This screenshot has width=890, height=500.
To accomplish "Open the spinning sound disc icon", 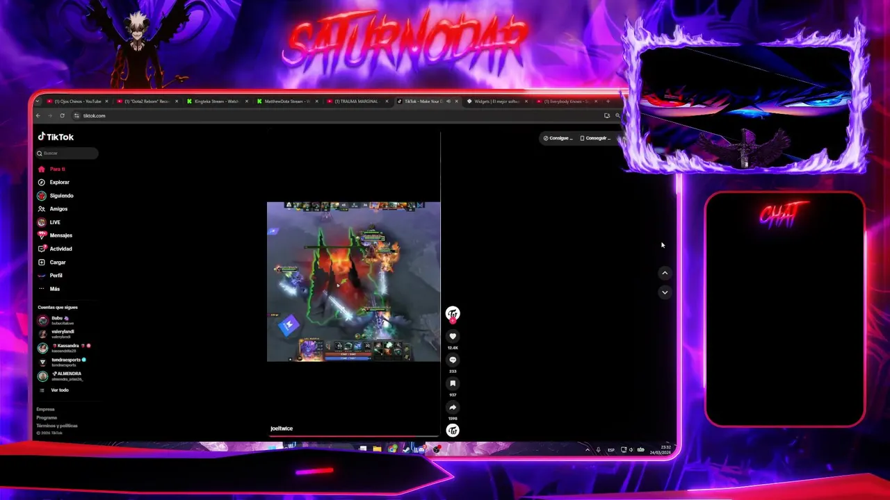I will [x=453, y=431].
